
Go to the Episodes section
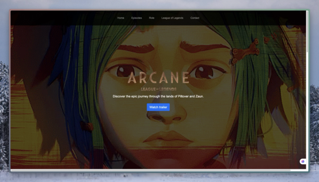tap(136, 18)
